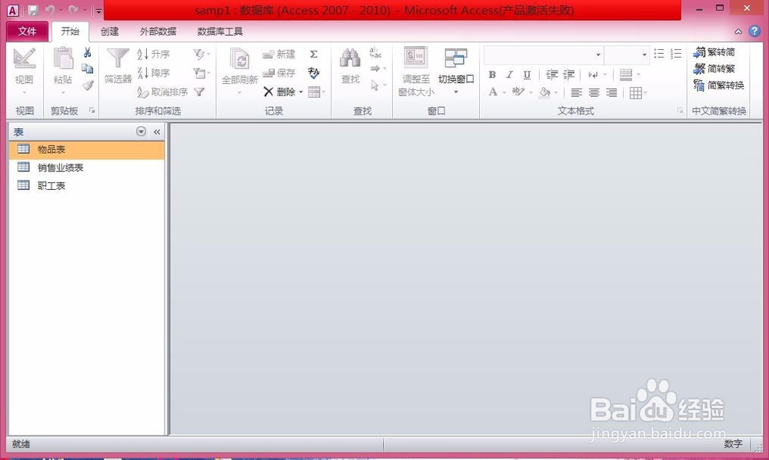Click the Totals sigma icon
The width and height of the screenshot is (769, 460).
(314, 54)
